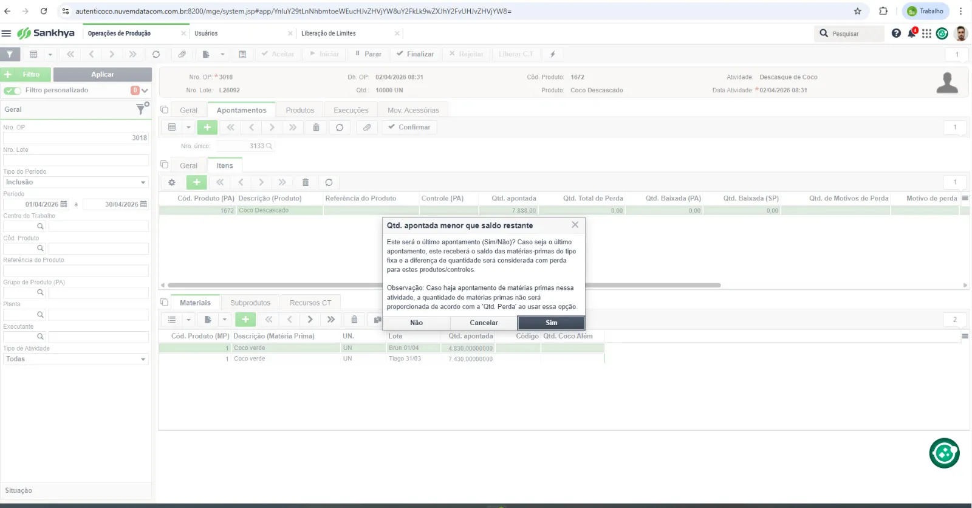The image size is (972, 508).
Task: Toggle the Filtro personalizado switch
Action: pos(12,91)
